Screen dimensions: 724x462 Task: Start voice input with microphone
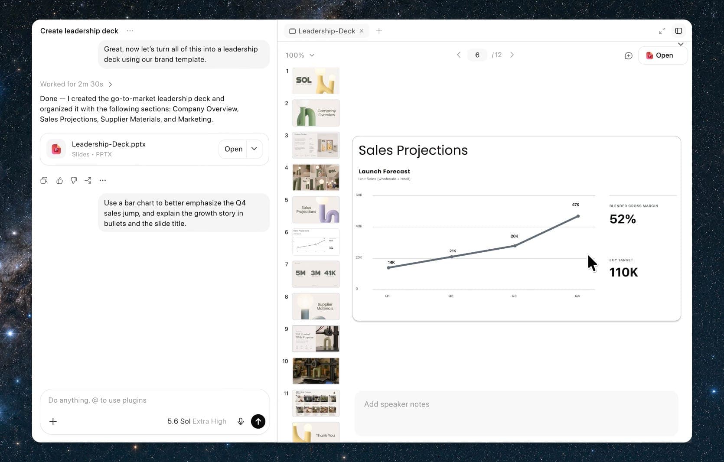(x=241, y=421)
